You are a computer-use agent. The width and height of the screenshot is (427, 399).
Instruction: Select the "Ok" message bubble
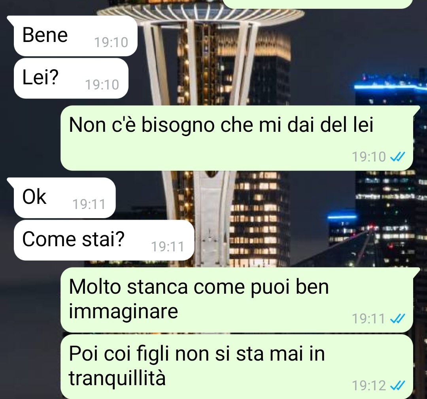64,198
